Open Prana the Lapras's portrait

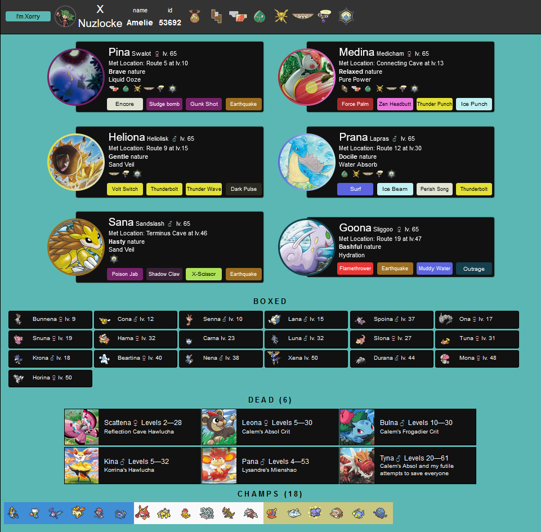(x=306, y=162)
